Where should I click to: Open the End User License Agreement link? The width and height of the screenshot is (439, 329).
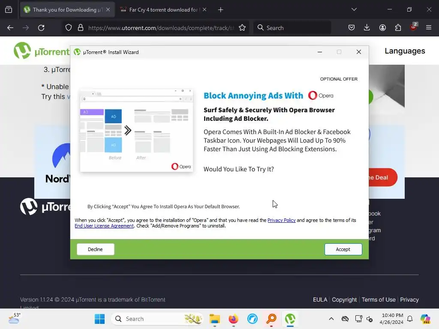[x=104, y=226]
